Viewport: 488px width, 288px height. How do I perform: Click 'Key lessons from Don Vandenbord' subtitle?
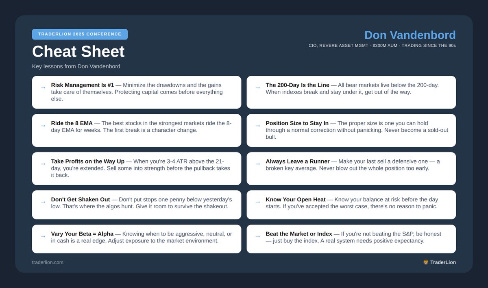tap(76, 66)
